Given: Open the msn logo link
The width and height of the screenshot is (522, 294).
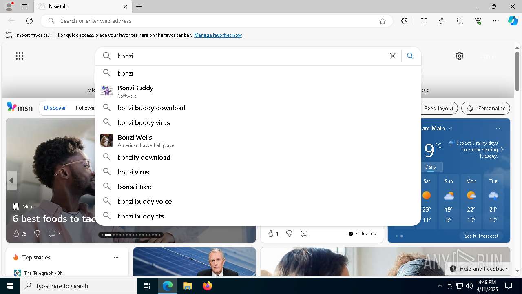Looking at the screenshot, I should 20,107.
